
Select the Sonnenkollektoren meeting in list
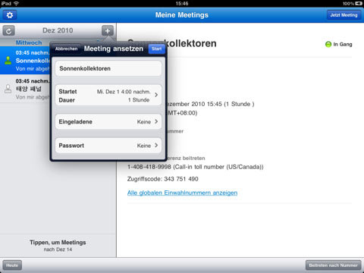click(25, 61)
